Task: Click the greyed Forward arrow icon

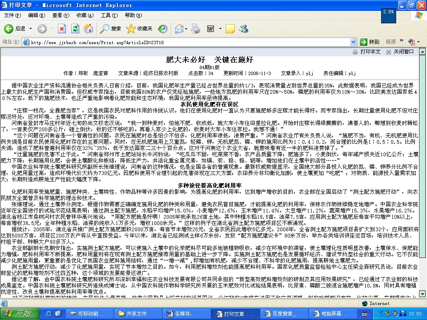Action: [x=42, y=29]
